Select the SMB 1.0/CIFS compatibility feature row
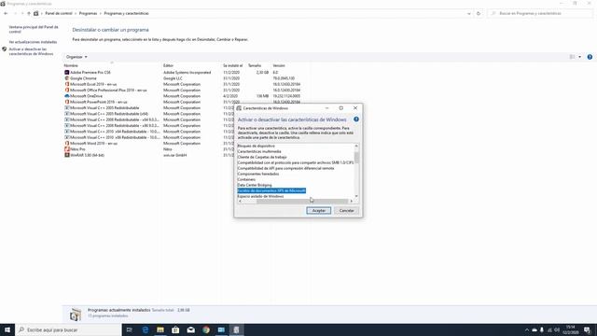 296,162
